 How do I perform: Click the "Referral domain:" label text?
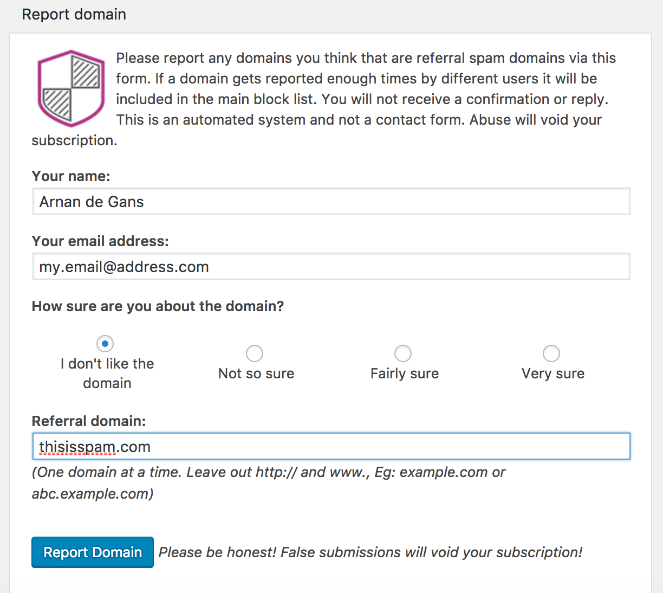coord(89,421)
